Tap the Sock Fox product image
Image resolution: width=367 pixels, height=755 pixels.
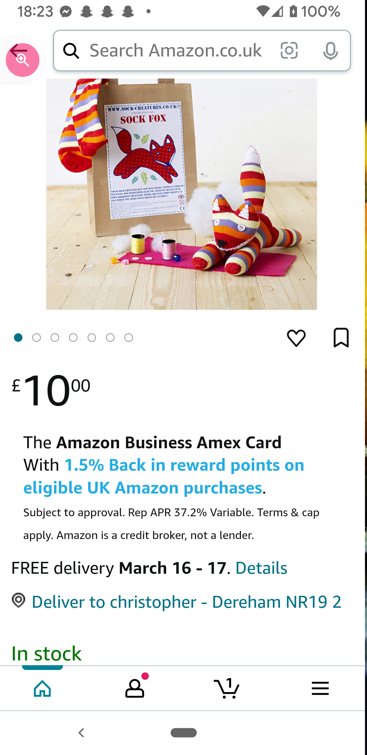(181, 194)
